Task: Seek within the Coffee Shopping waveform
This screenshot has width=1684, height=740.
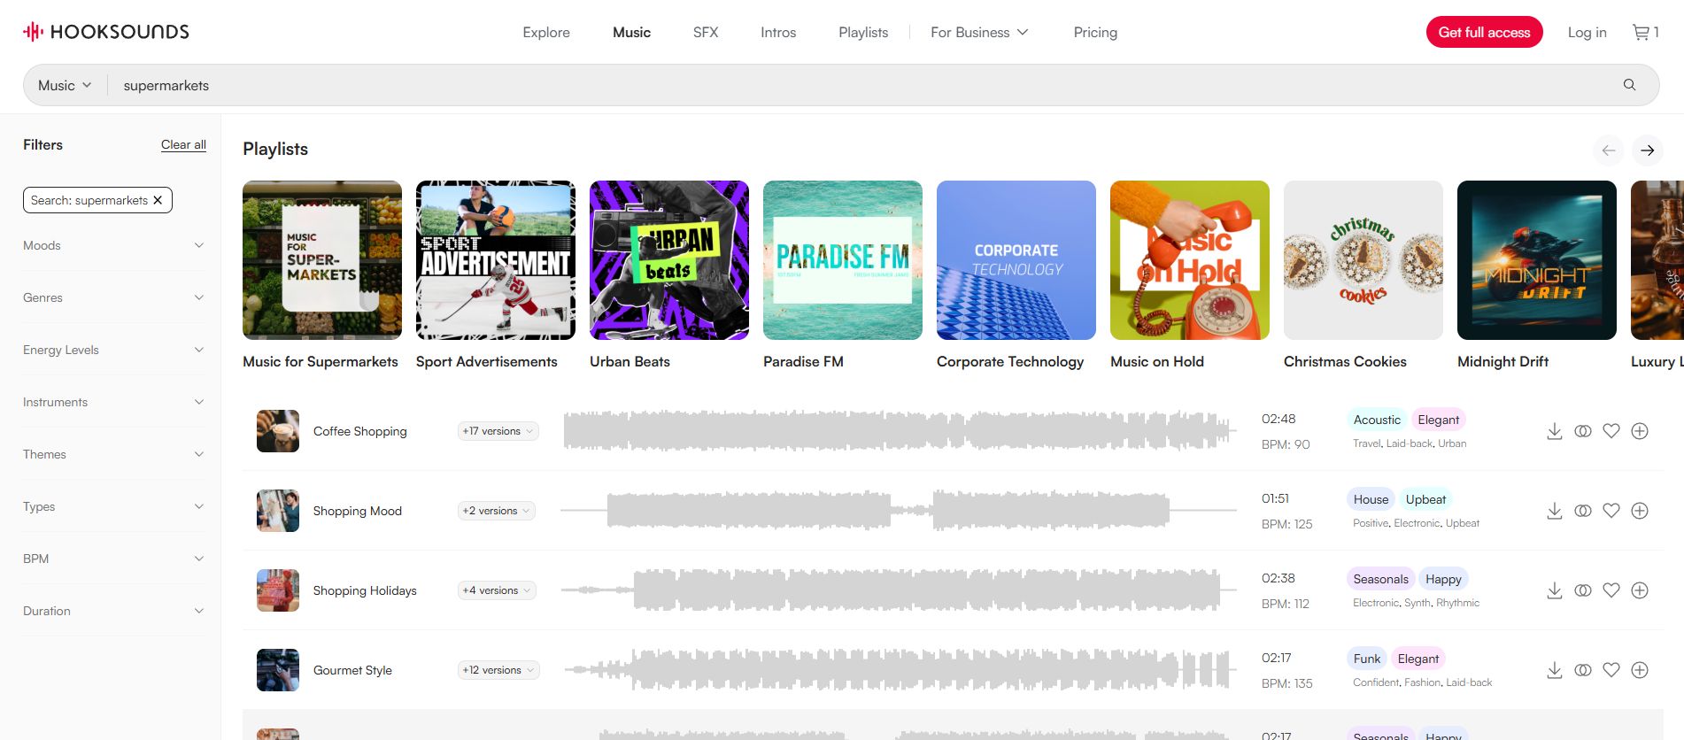Action: coord(899,431)
